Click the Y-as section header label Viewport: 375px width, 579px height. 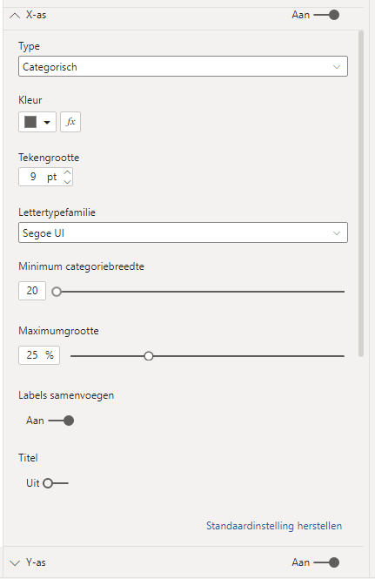coord(36,562)
